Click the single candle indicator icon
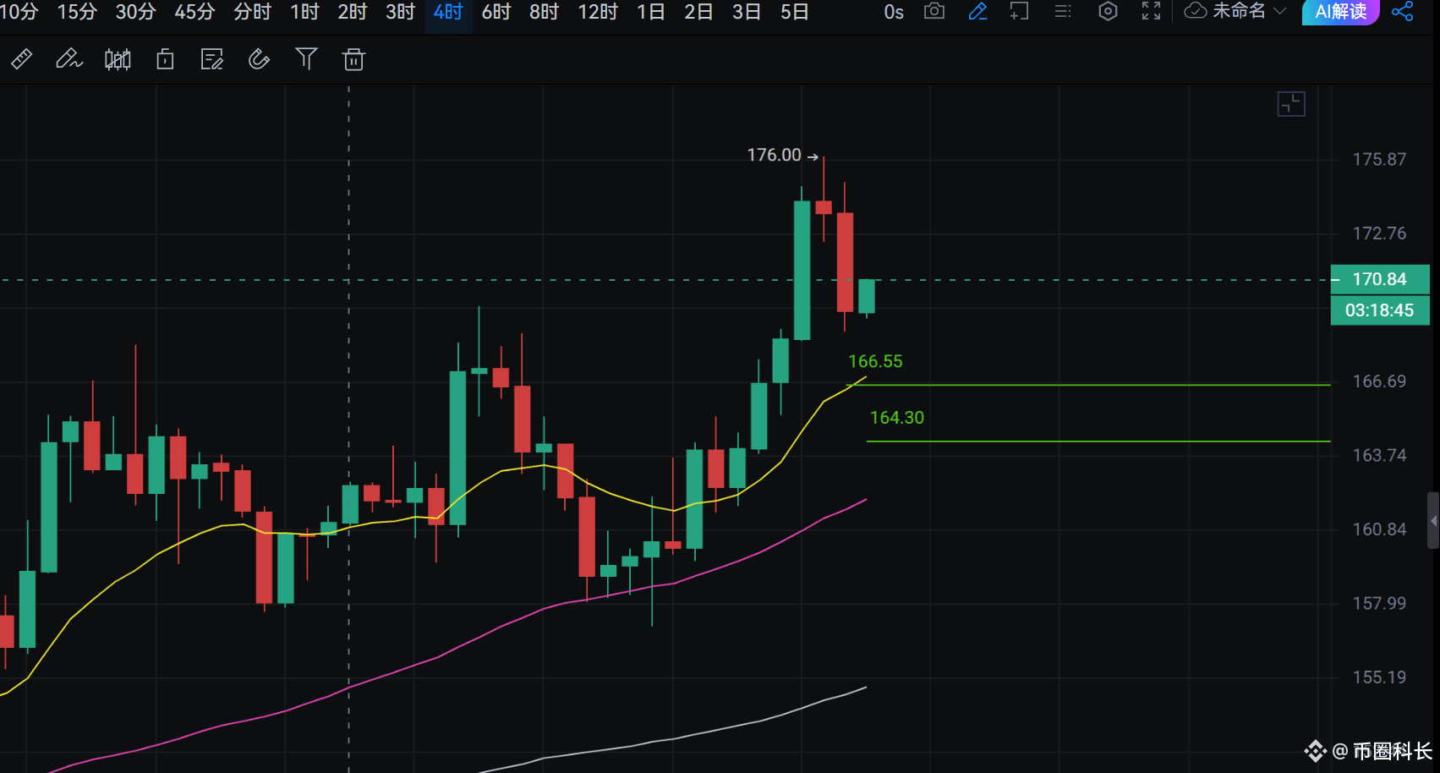1440x773 pixels. [165, 59]
